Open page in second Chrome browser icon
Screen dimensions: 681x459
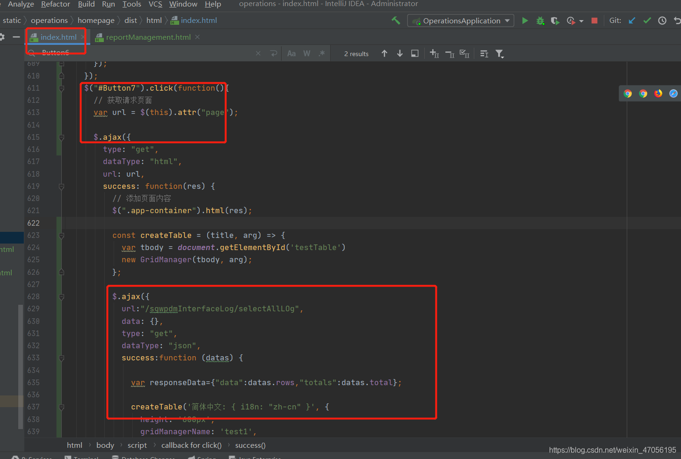point(643,93)
